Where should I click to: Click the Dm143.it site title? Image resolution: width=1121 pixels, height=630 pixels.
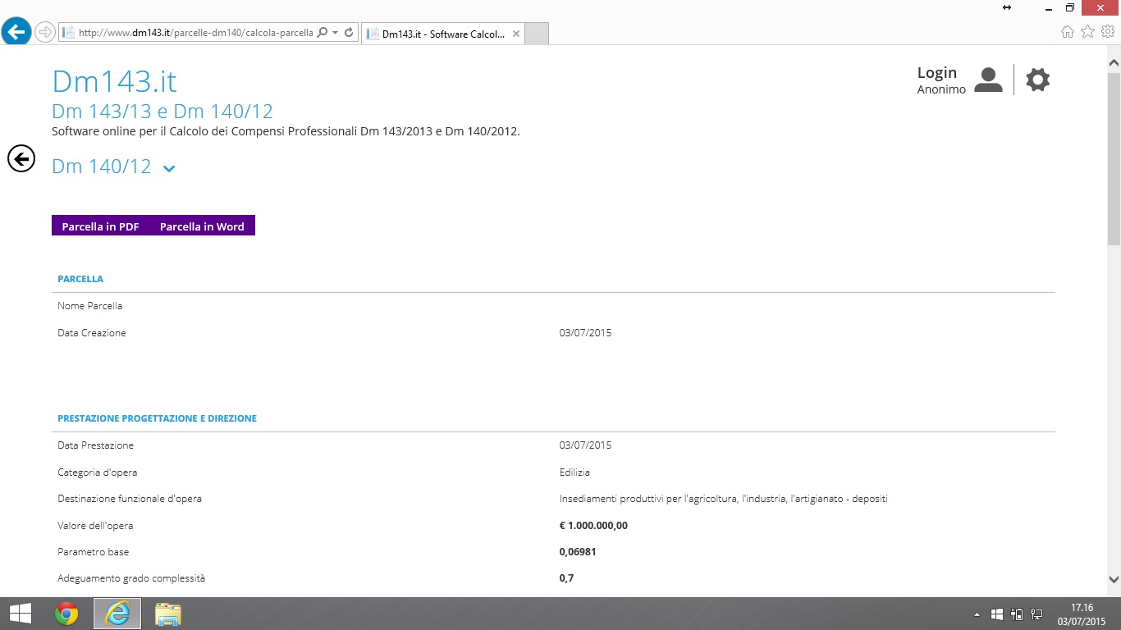(x=114, y=81)
